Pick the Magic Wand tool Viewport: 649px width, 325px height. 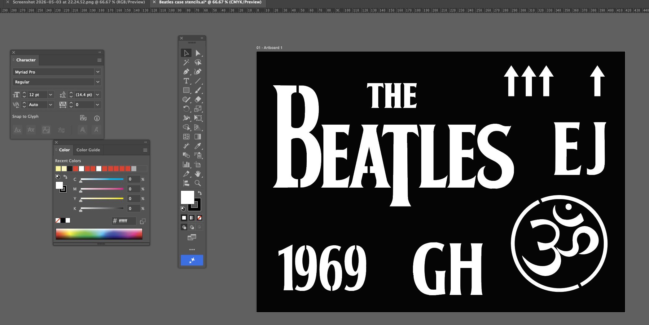(x=186, y=62)
